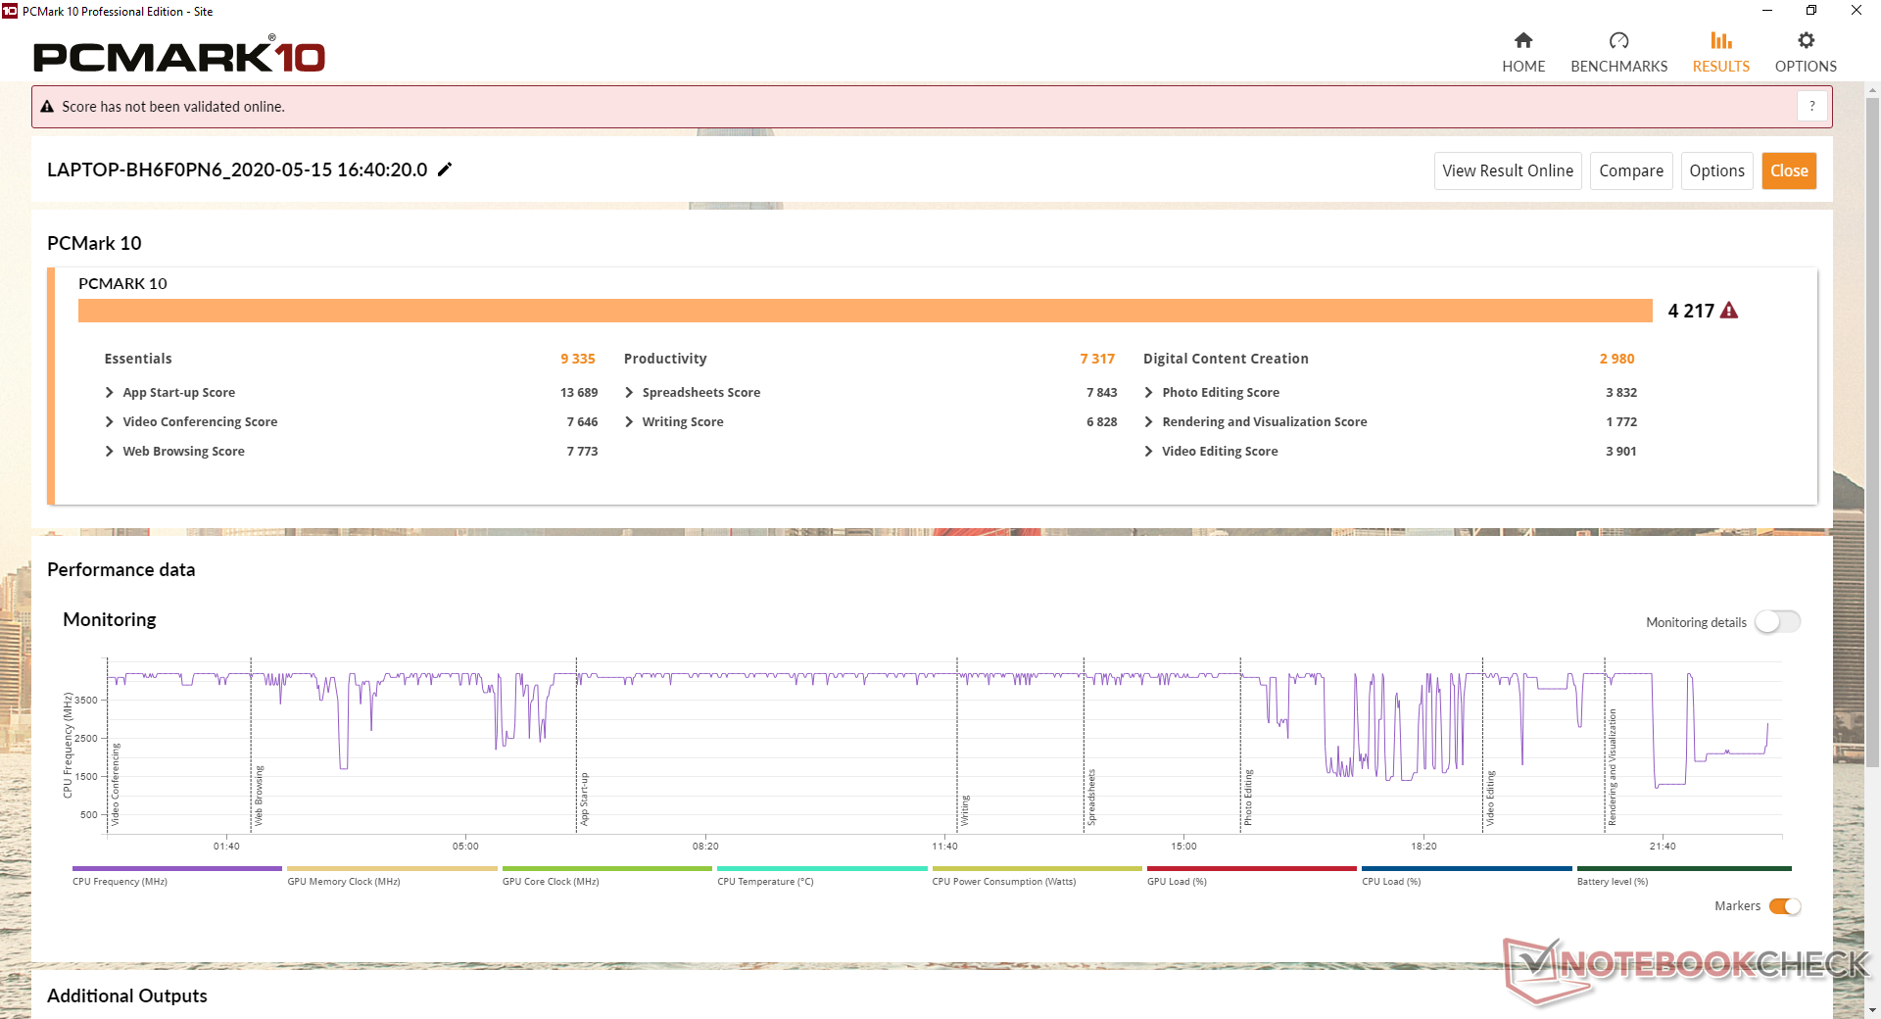Toggle the Monitoring details switch

click(1777, 622)
